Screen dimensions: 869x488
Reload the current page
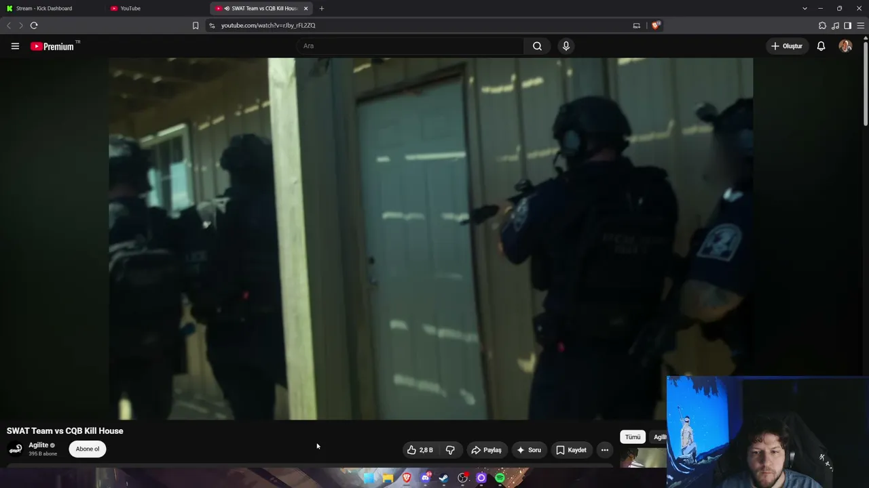click(x=34, y=26)
